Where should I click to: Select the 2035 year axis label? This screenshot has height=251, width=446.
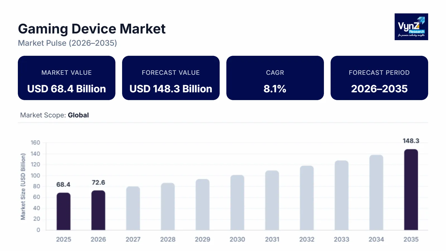click(411, 239)
